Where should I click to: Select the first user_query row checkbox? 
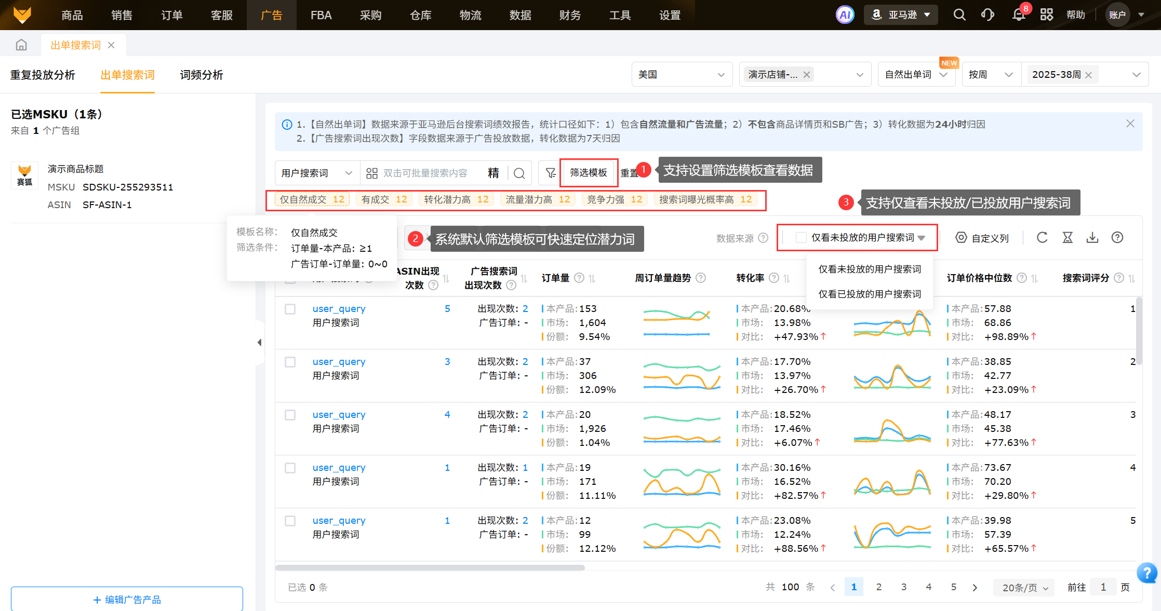[x=290, y=309]
